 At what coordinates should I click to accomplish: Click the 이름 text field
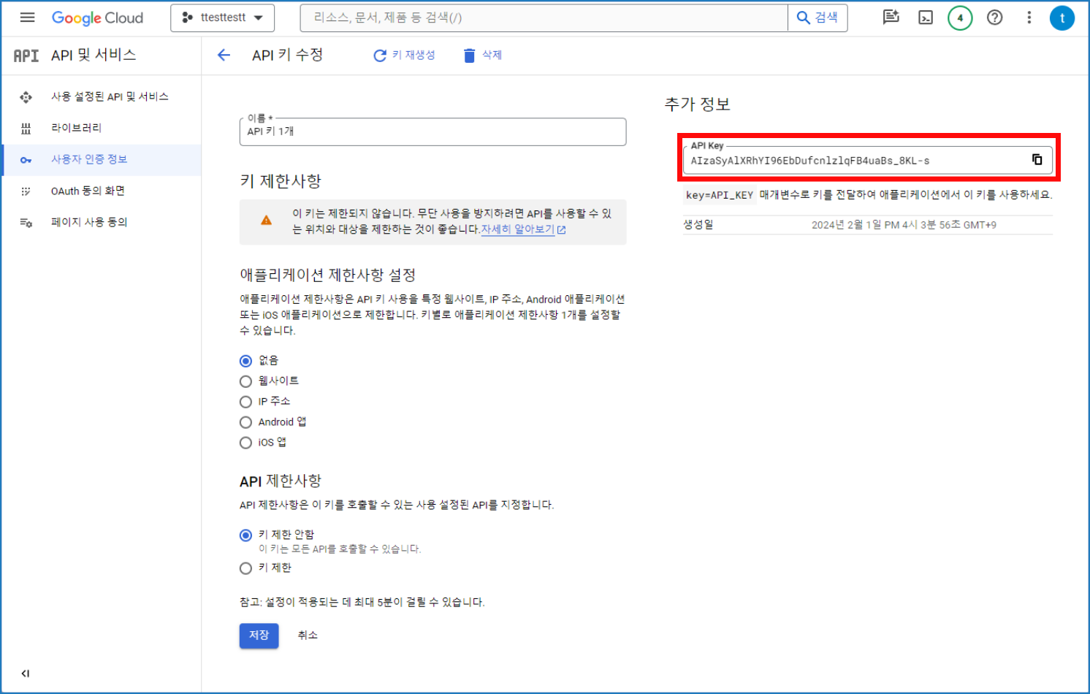[432, 132]
